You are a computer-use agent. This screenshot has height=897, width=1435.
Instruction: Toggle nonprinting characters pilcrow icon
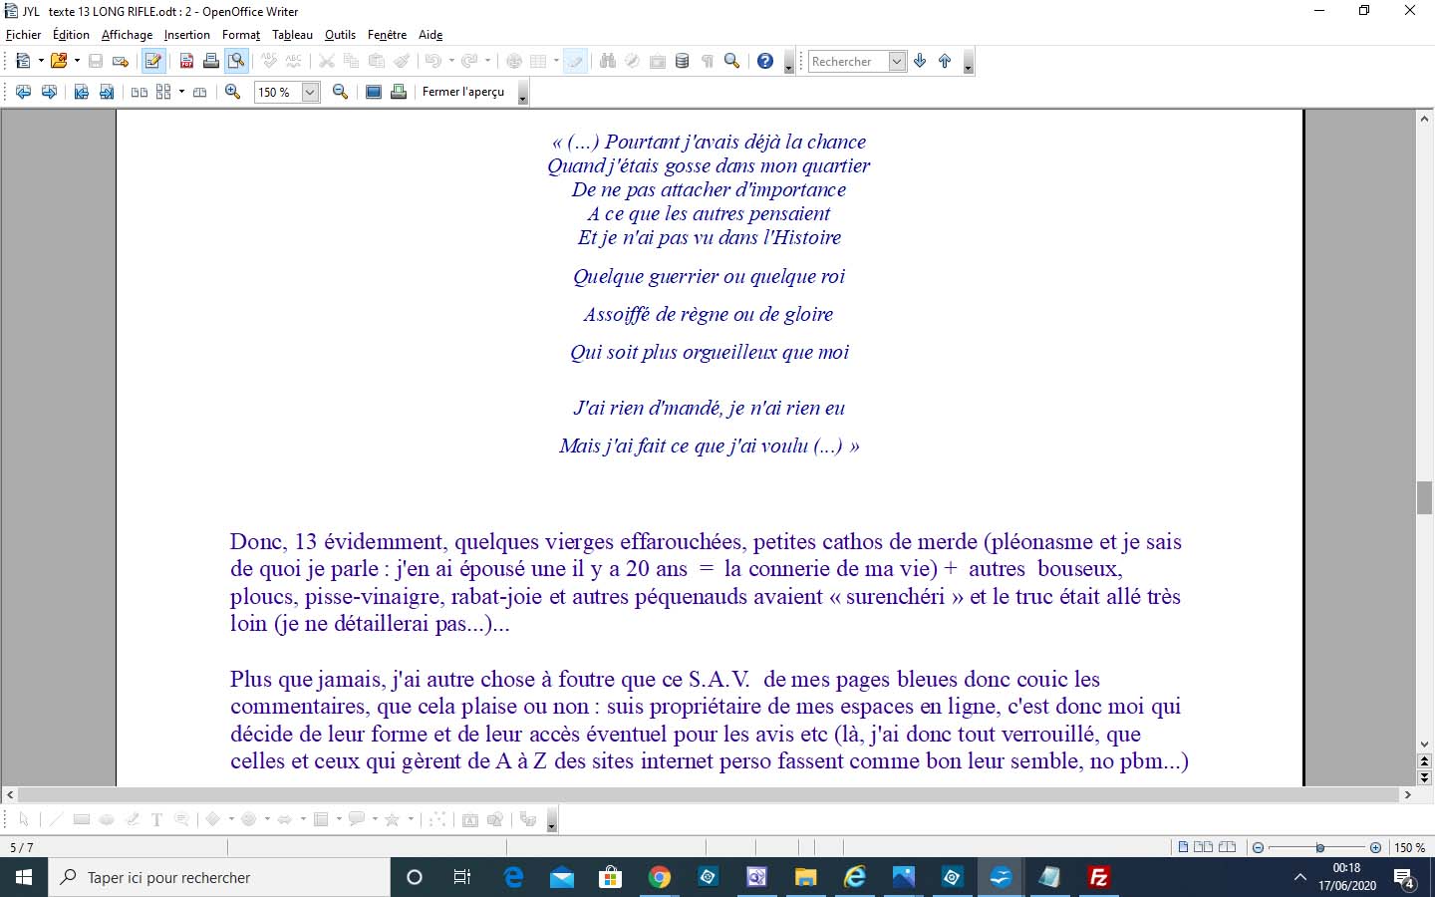[708, 61]
